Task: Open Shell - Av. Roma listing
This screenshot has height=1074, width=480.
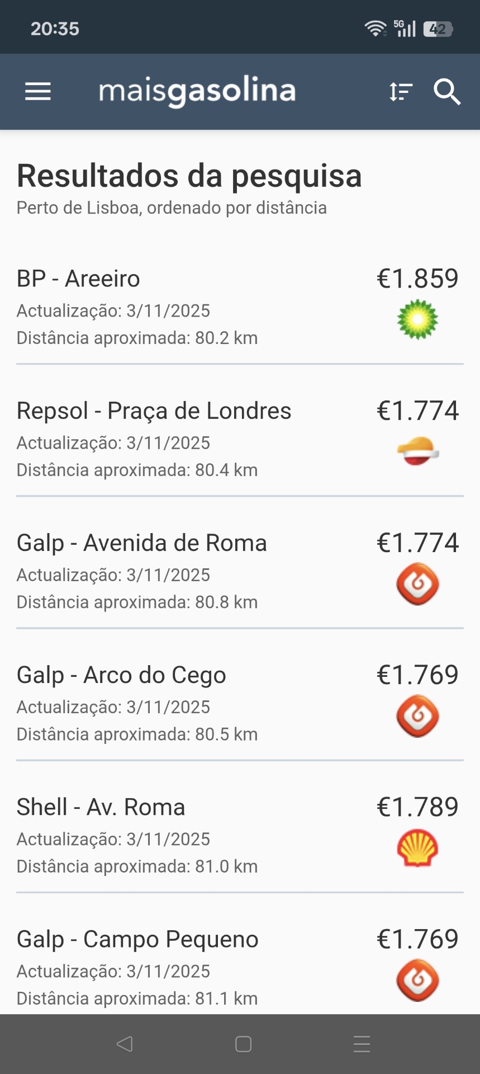Action: [101, 807]
